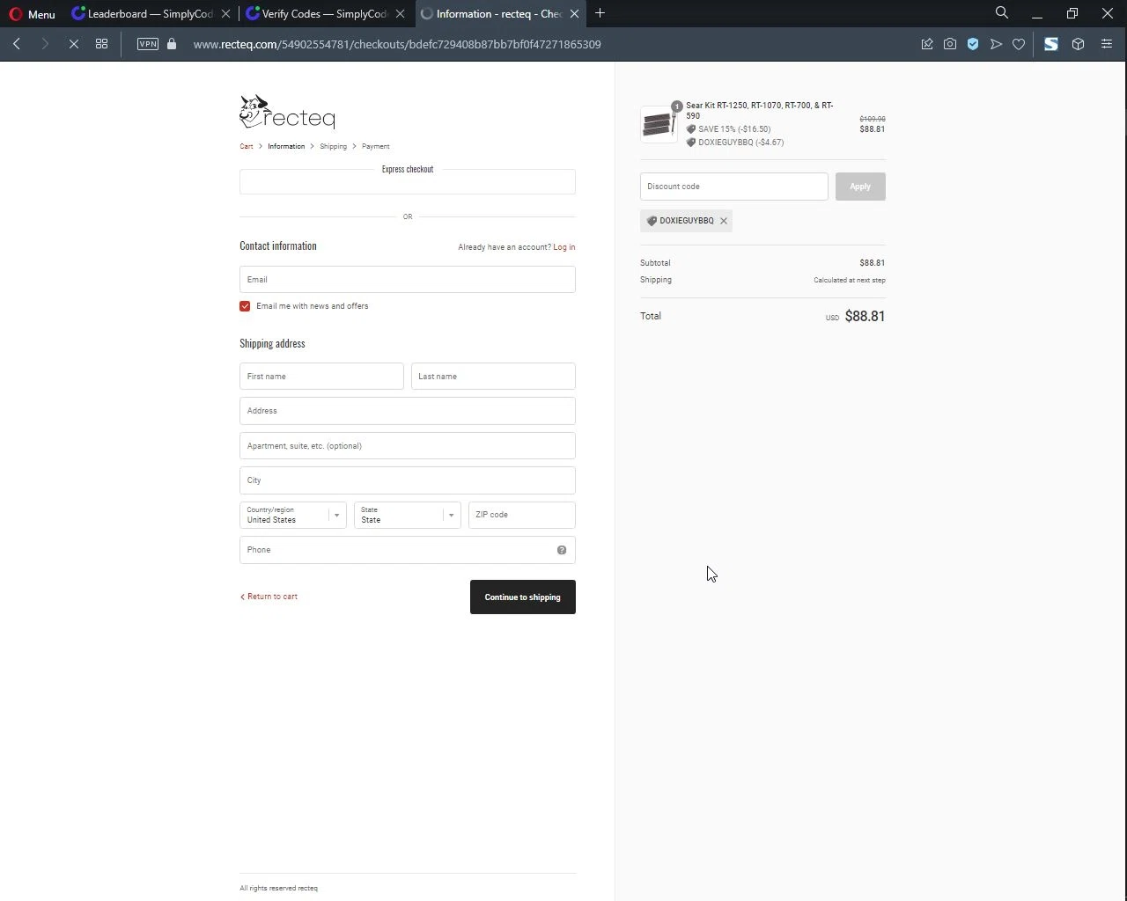This screenshot has width=1127, height=901.
Task: Open the easy setup sliders icon
Action: pos(1107,44)
